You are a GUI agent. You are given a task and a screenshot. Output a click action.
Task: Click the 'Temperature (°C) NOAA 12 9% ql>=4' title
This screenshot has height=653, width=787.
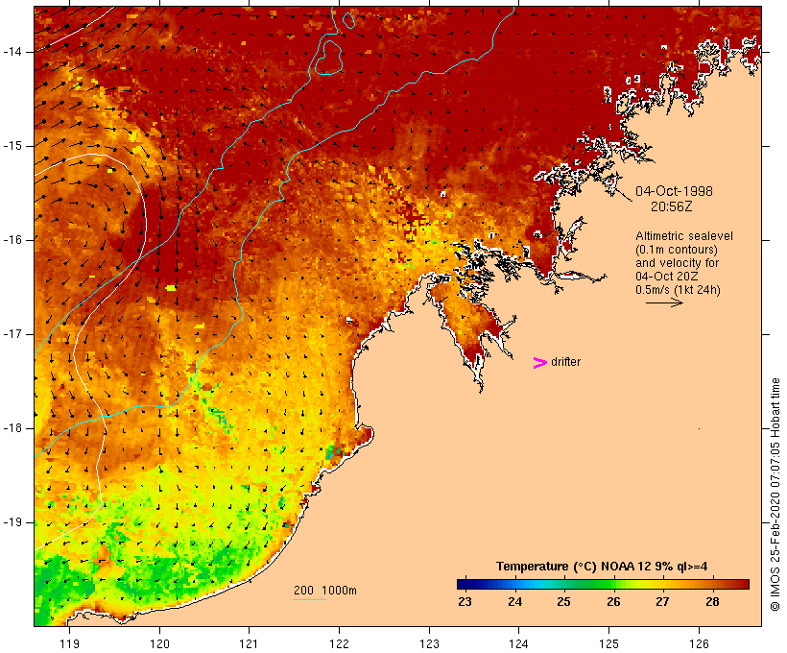[602, 567]
